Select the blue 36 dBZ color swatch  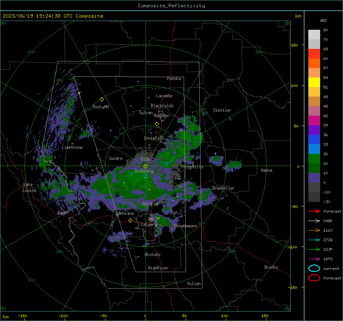tap(314, 139)
